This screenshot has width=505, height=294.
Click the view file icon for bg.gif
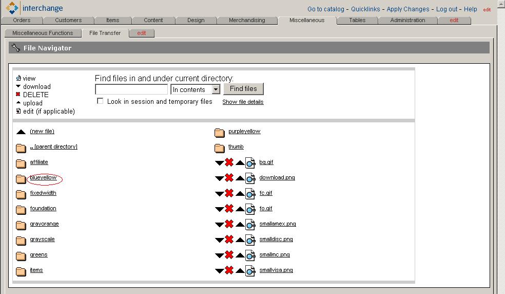tap(250, 163)
